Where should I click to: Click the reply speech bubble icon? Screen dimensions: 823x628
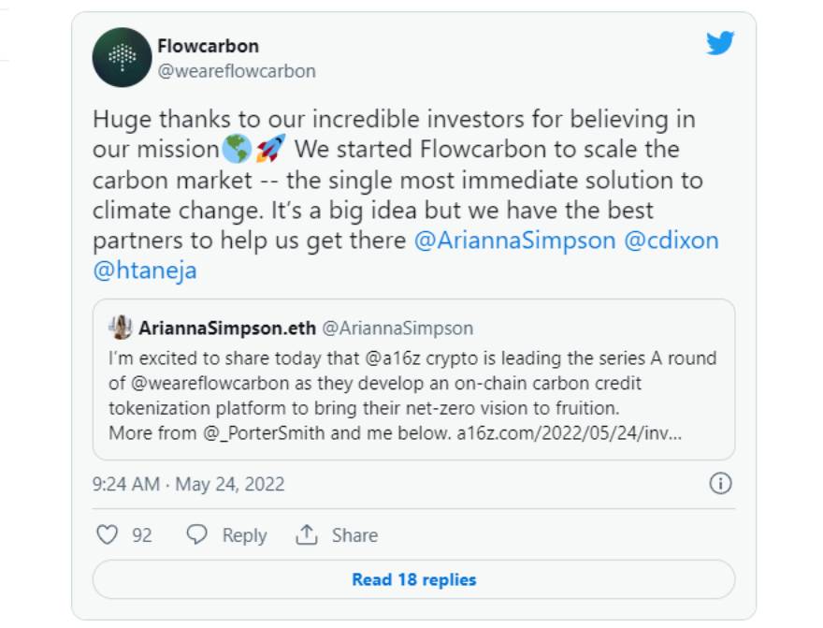[196, 534]
